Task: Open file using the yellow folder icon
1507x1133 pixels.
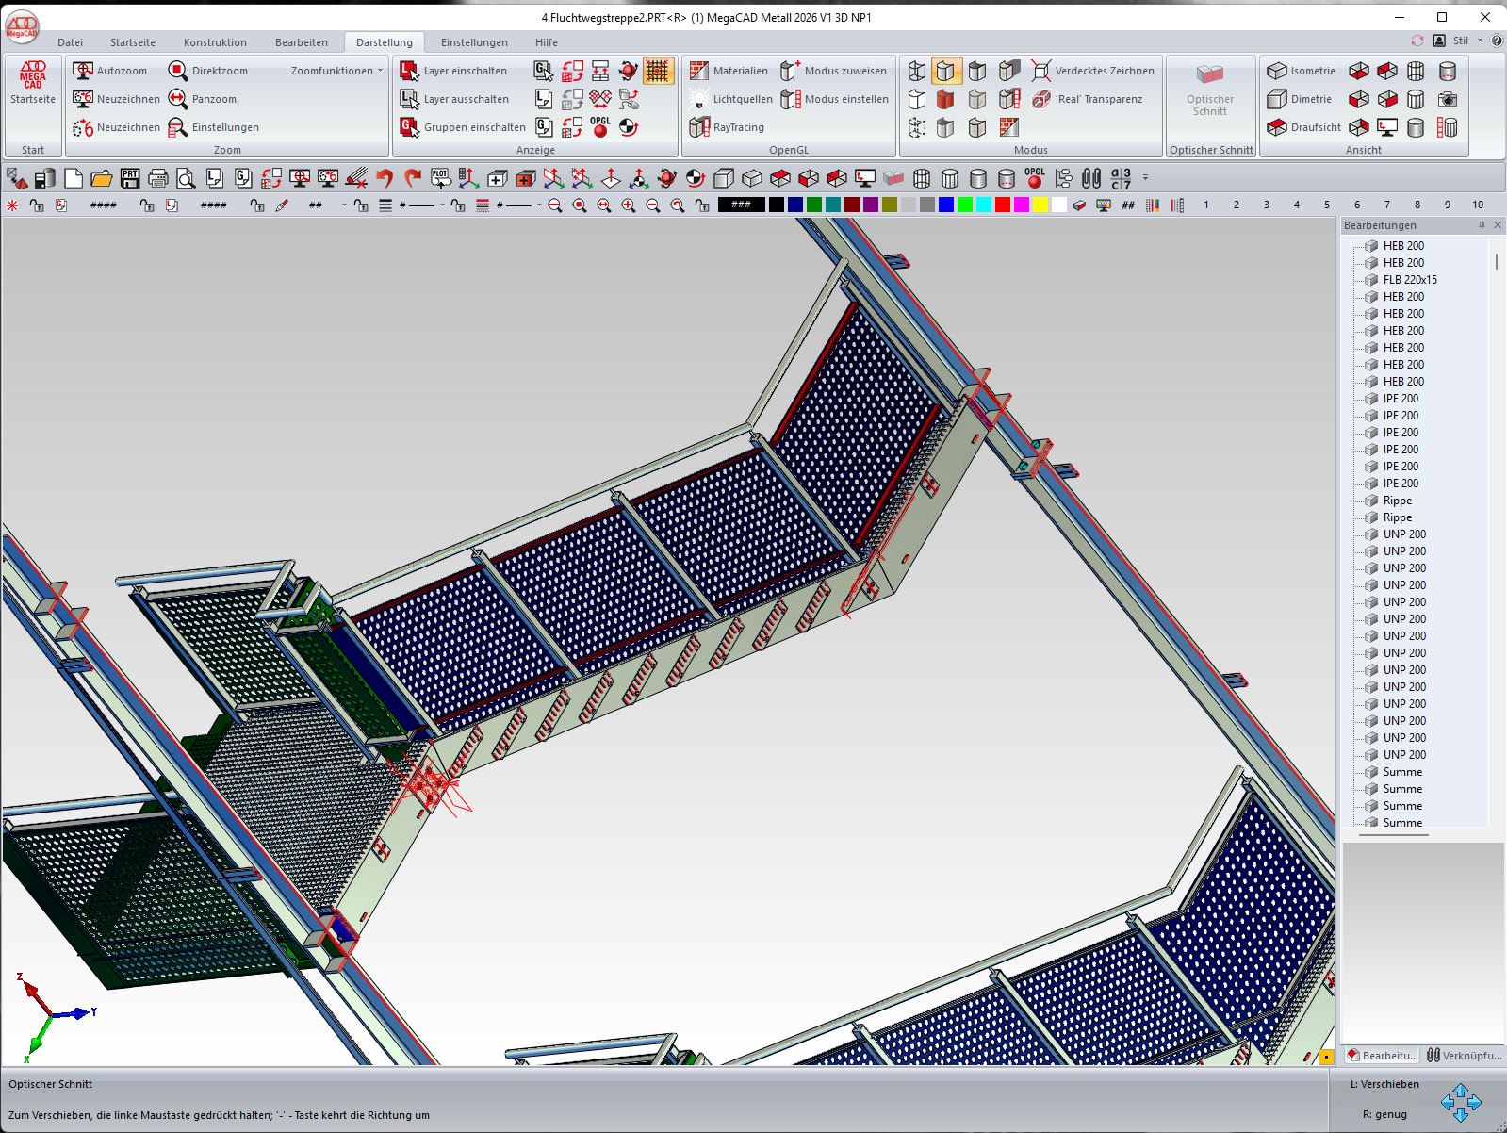Action: [x=102, y=178]
